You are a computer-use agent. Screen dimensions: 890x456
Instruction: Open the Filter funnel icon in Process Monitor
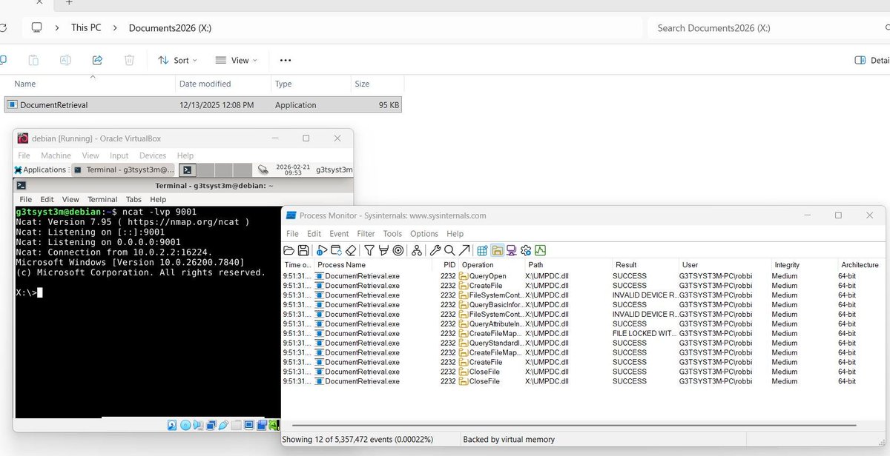point(369,250)
